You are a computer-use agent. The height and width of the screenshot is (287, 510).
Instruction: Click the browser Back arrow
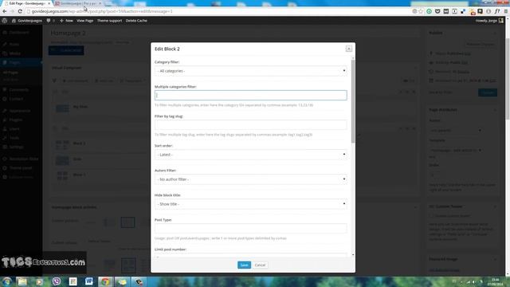click(x=5, y=11)
